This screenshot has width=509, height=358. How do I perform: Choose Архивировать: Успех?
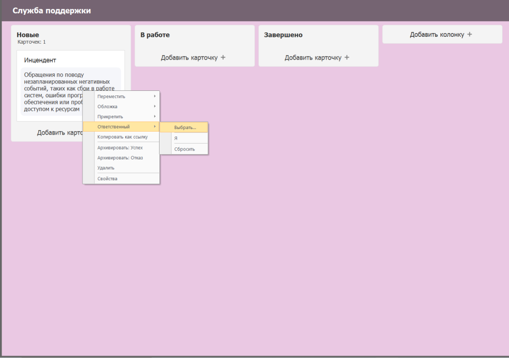pos(120,148)
